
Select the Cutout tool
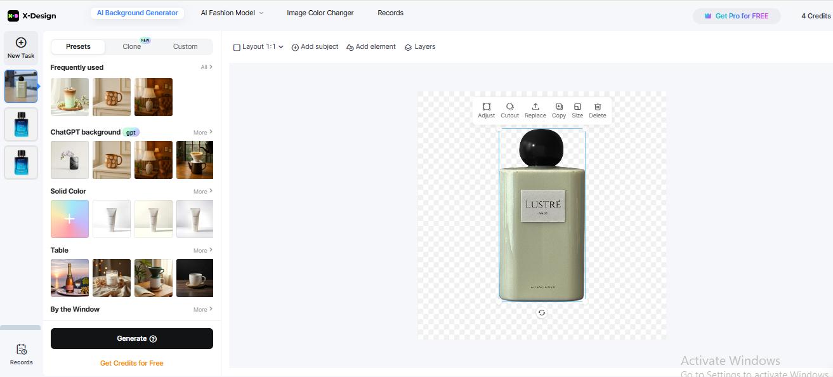coord(509,110)
